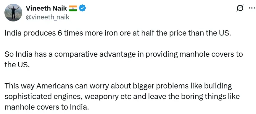The width and height of the screenshot is (256, 114).
Task: Click the paragraph starting "This way Americans"
Action: (122, 96)
